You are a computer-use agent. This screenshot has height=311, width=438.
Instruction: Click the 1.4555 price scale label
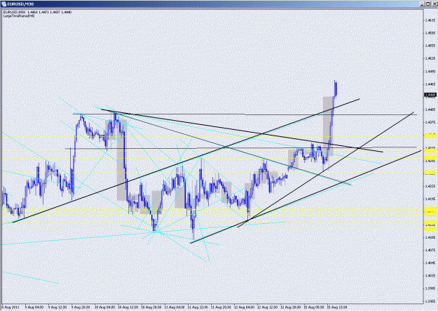pos(430,46)
